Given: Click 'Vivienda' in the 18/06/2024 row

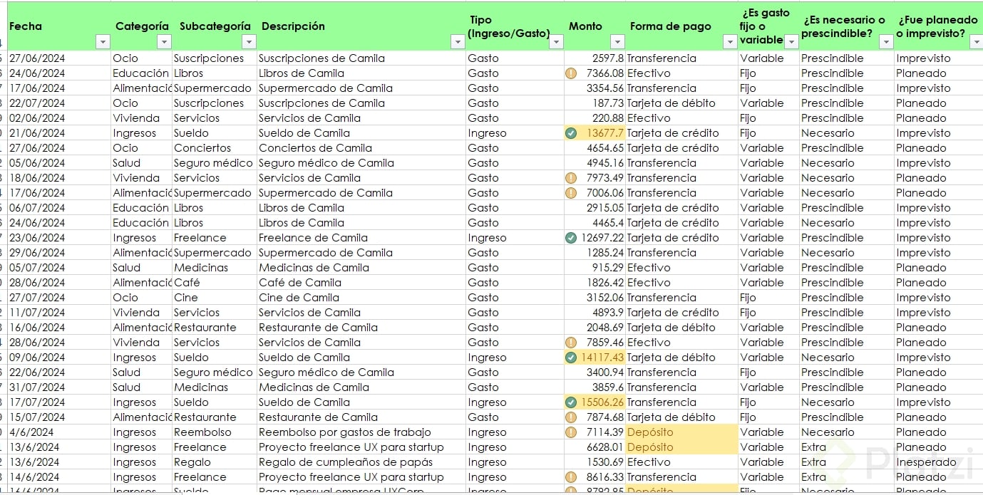Looking at the screenshot, I should (x=136, y=178).
